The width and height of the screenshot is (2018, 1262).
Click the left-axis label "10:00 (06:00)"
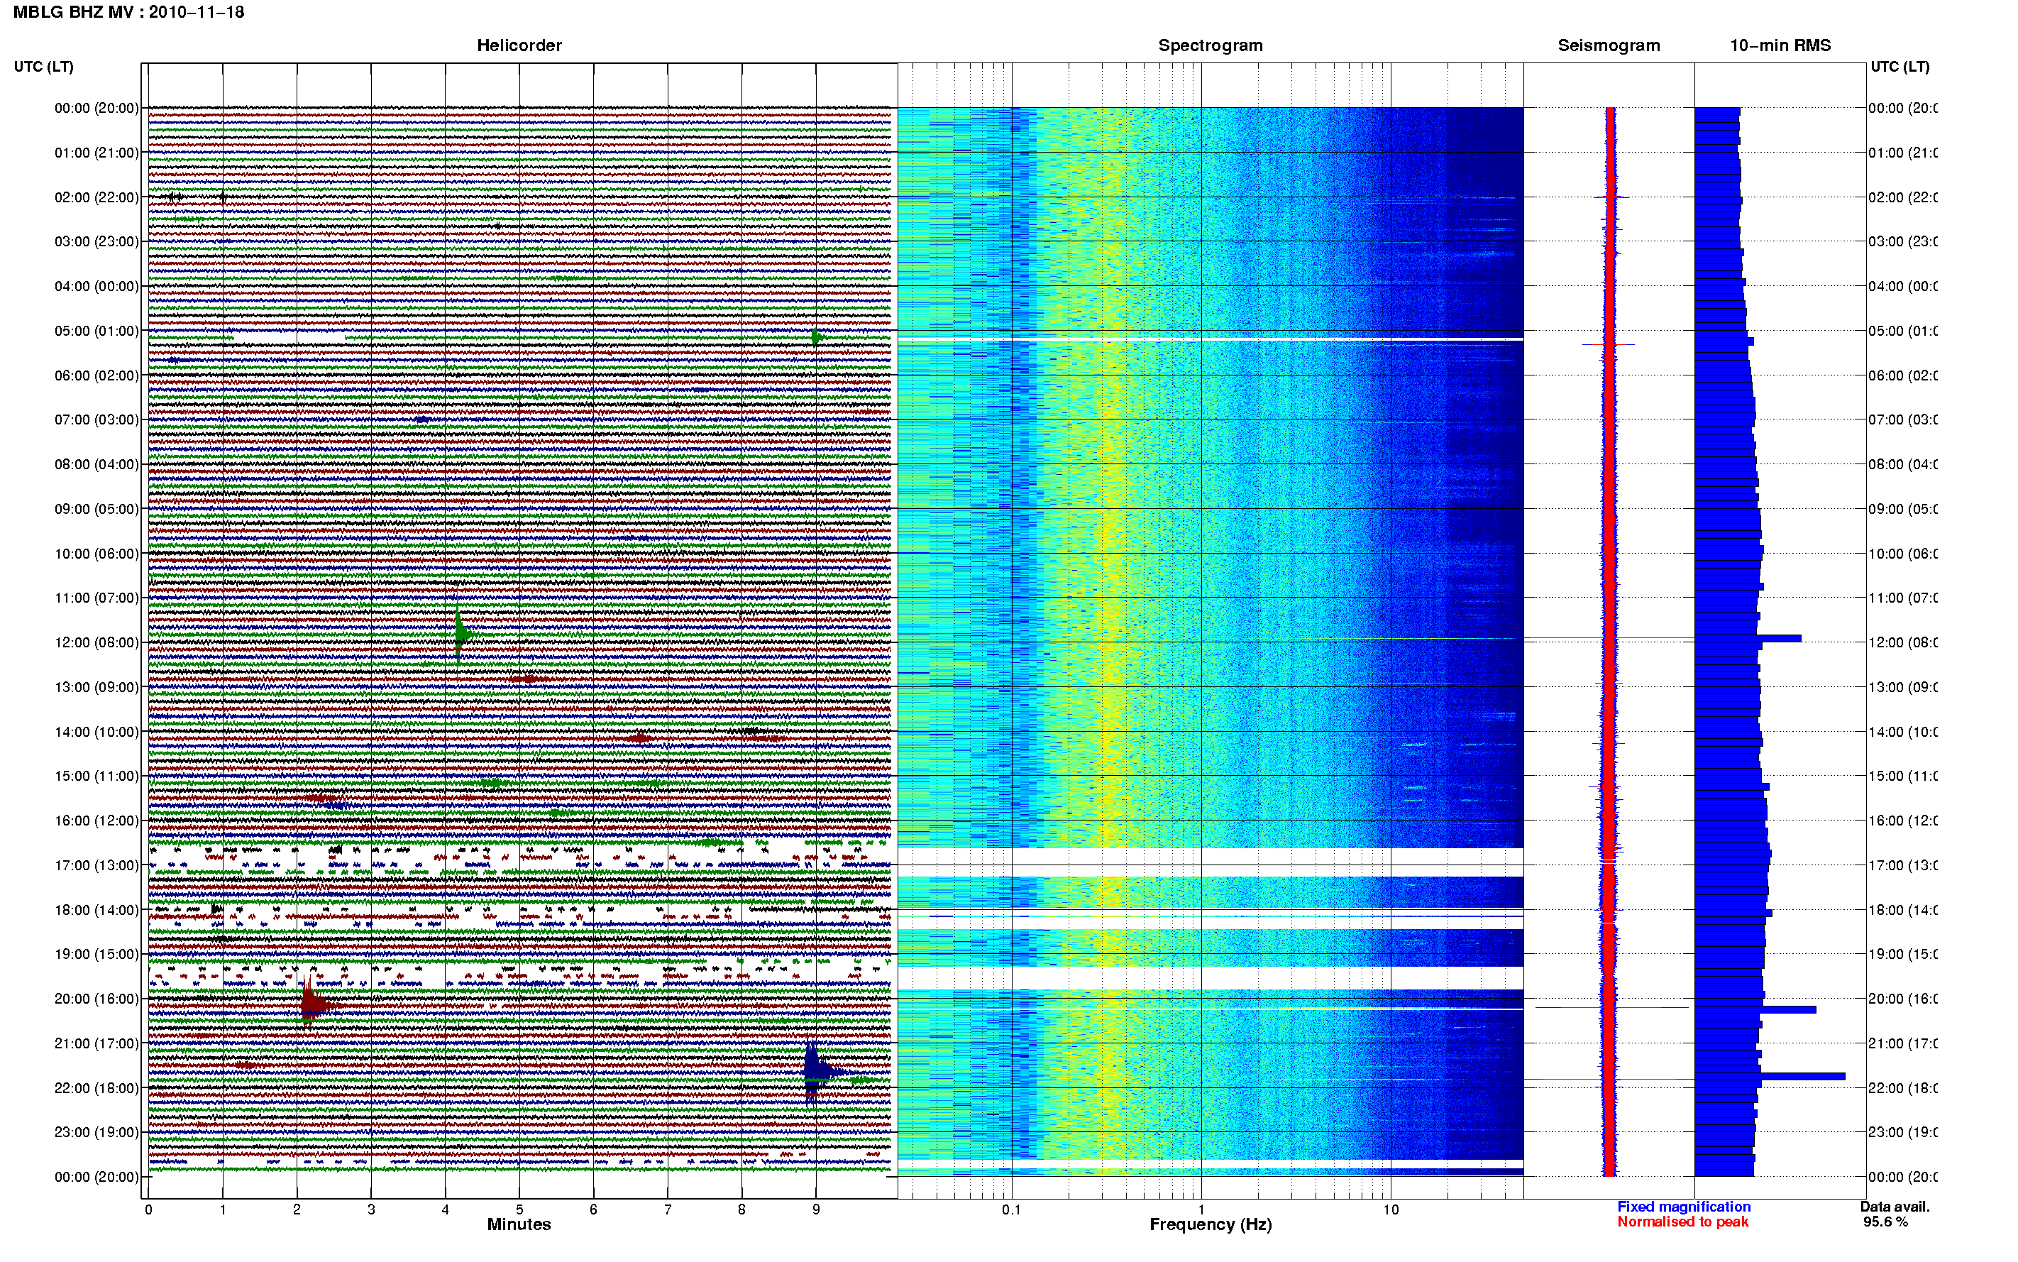[97, 554]
